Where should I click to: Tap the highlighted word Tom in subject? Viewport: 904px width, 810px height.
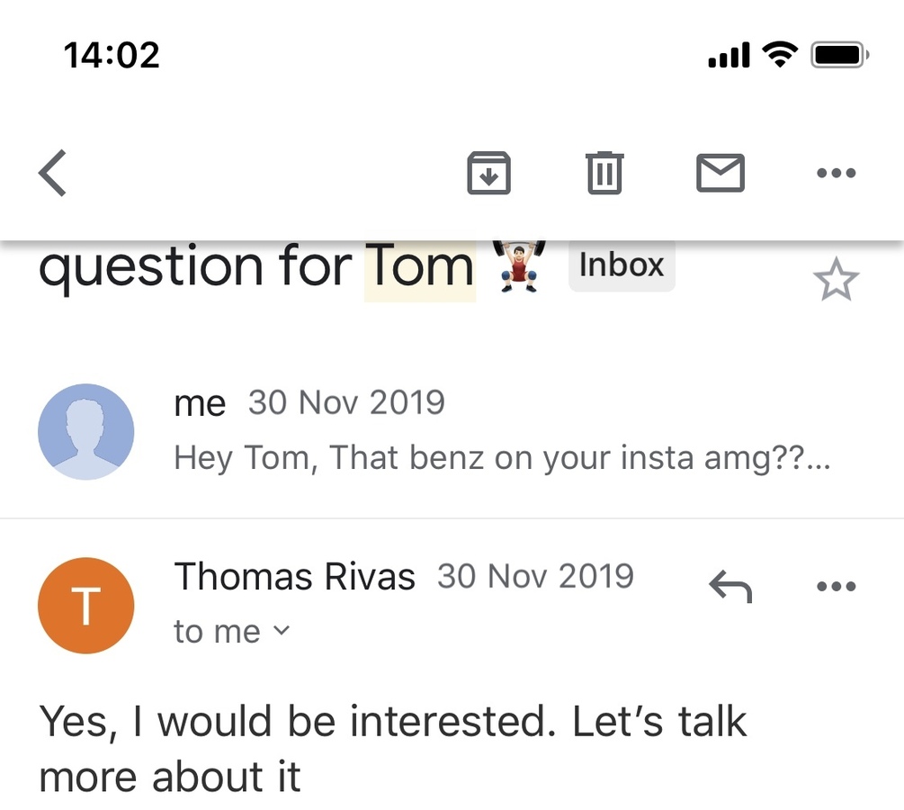click(x=420, y=267)
